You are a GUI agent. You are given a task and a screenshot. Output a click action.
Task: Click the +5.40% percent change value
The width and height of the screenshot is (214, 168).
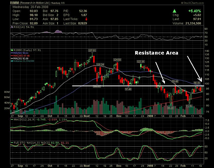tap(195, 11)
